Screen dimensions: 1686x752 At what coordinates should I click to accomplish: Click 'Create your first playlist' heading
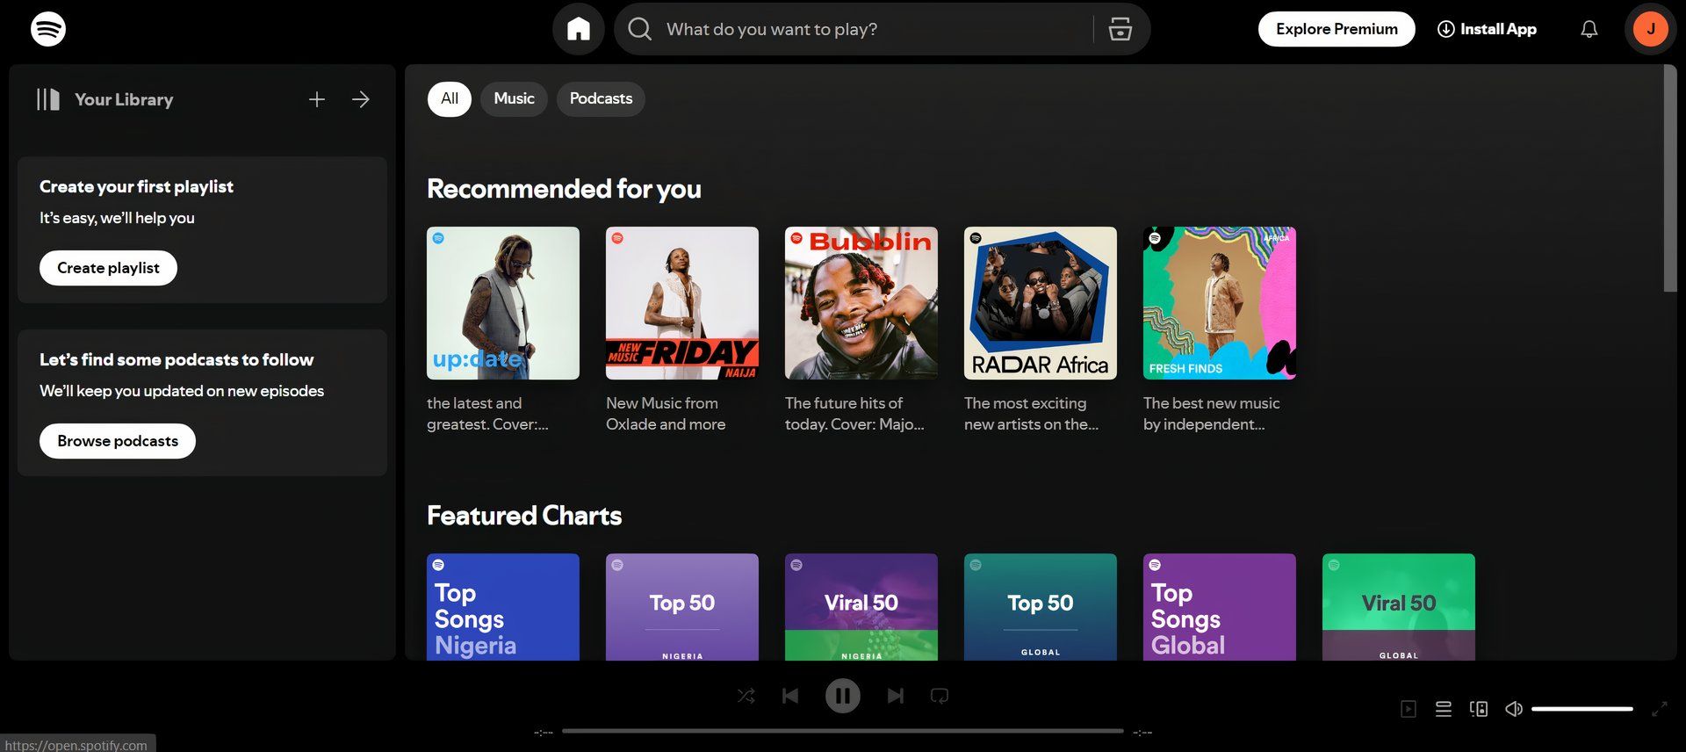[136, 186]
